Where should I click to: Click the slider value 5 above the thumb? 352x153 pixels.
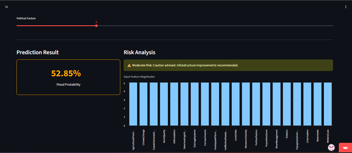pyautogui.click(x=96, y=22)
